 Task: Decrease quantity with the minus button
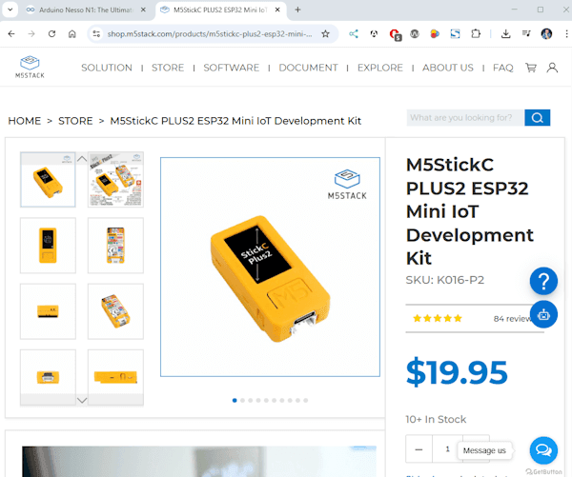[420, 448]
